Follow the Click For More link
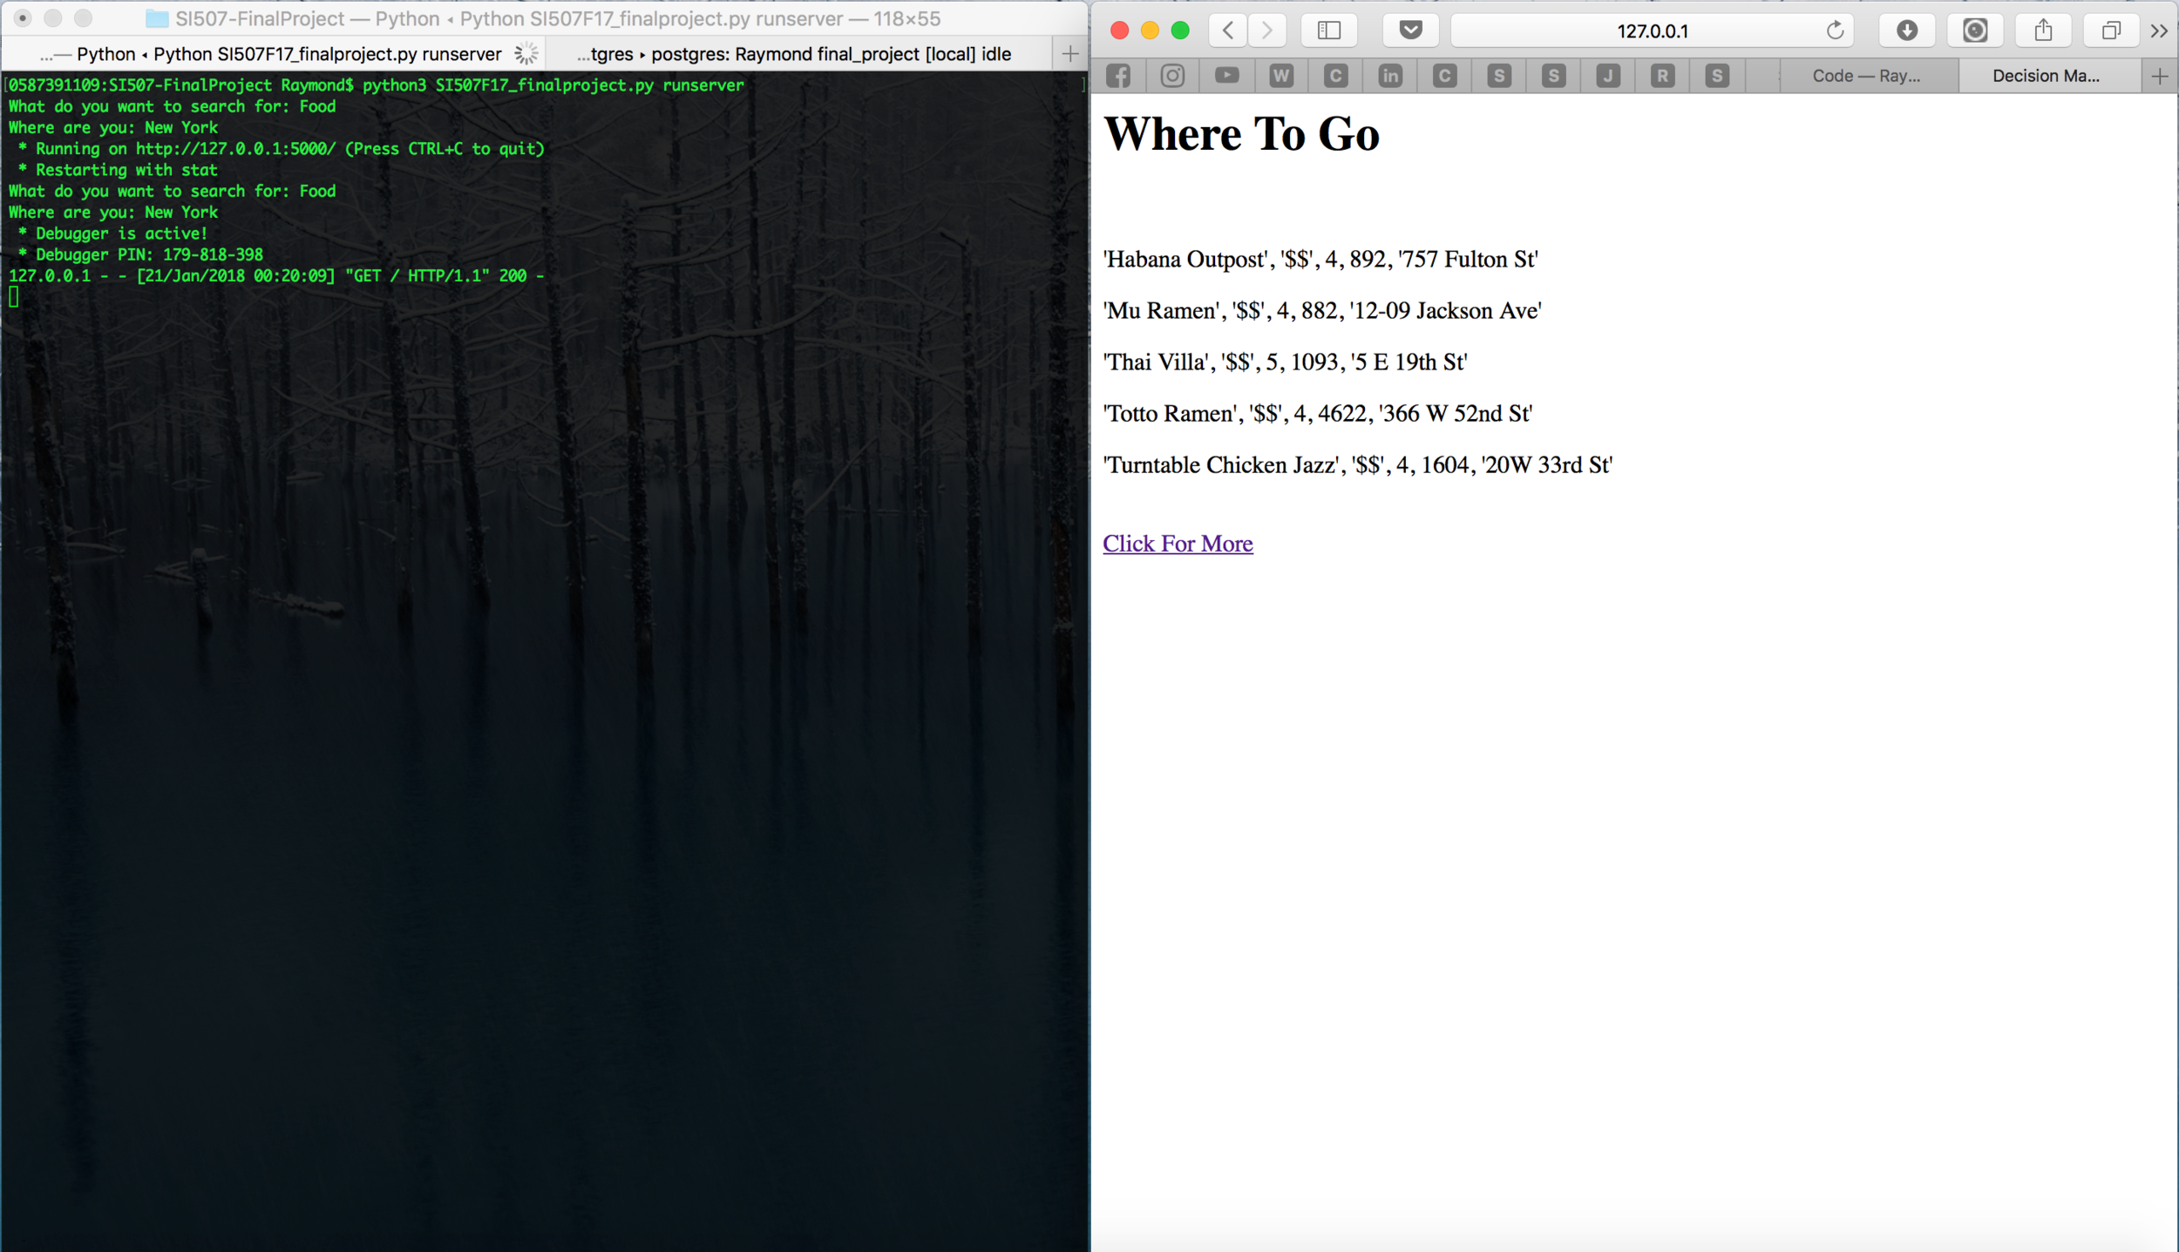This screenshot has height=1252, width=2179. pos(1178,544)
